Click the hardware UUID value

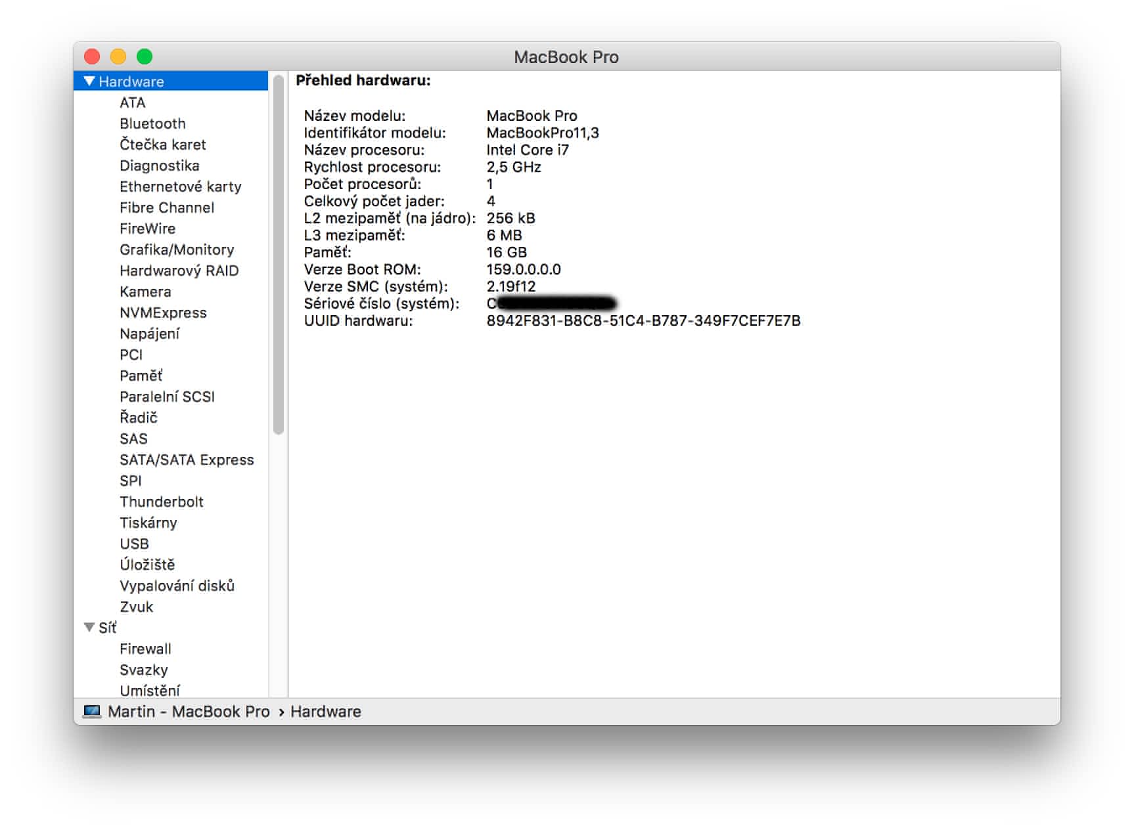click(x=644, y=320)
